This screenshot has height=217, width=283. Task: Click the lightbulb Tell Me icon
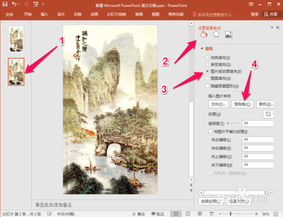click(194, 14)
